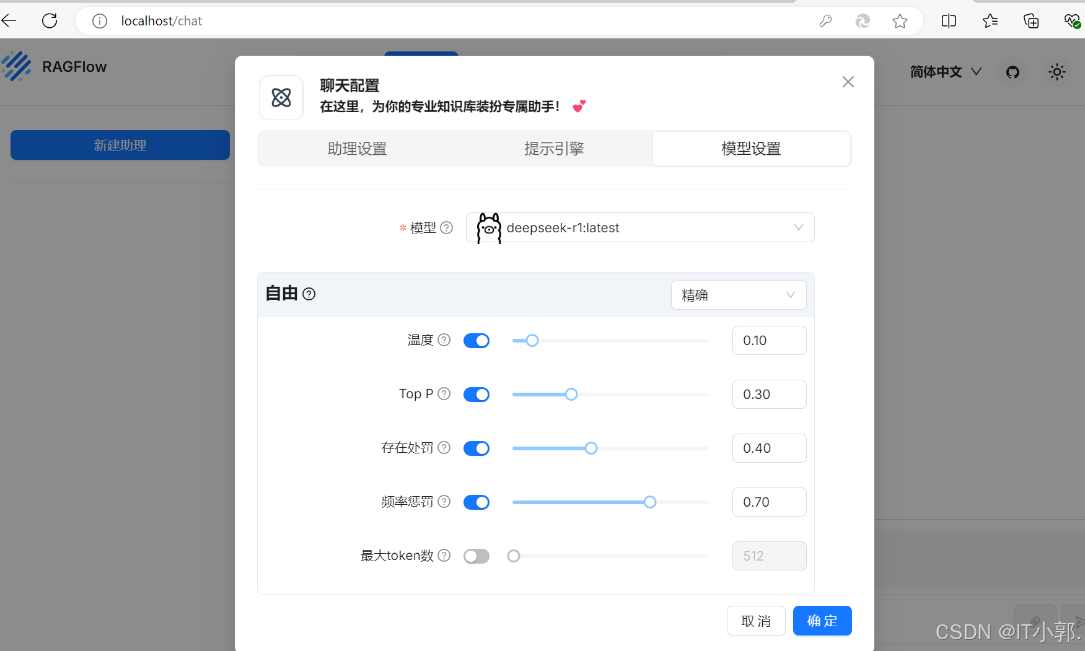Click the chat configuration robot icon

[281, 97]
